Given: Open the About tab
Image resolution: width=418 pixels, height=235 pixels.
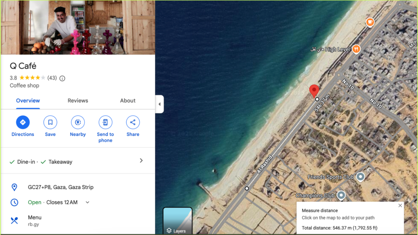Looking at the screenshot, I should [128, 101].
